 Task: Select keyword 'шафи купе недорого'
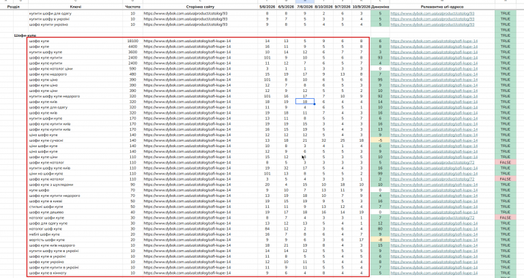coord(48,74)
